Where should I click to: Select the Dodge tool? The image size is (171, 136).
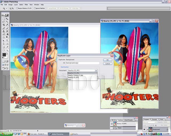pos(7,37)
